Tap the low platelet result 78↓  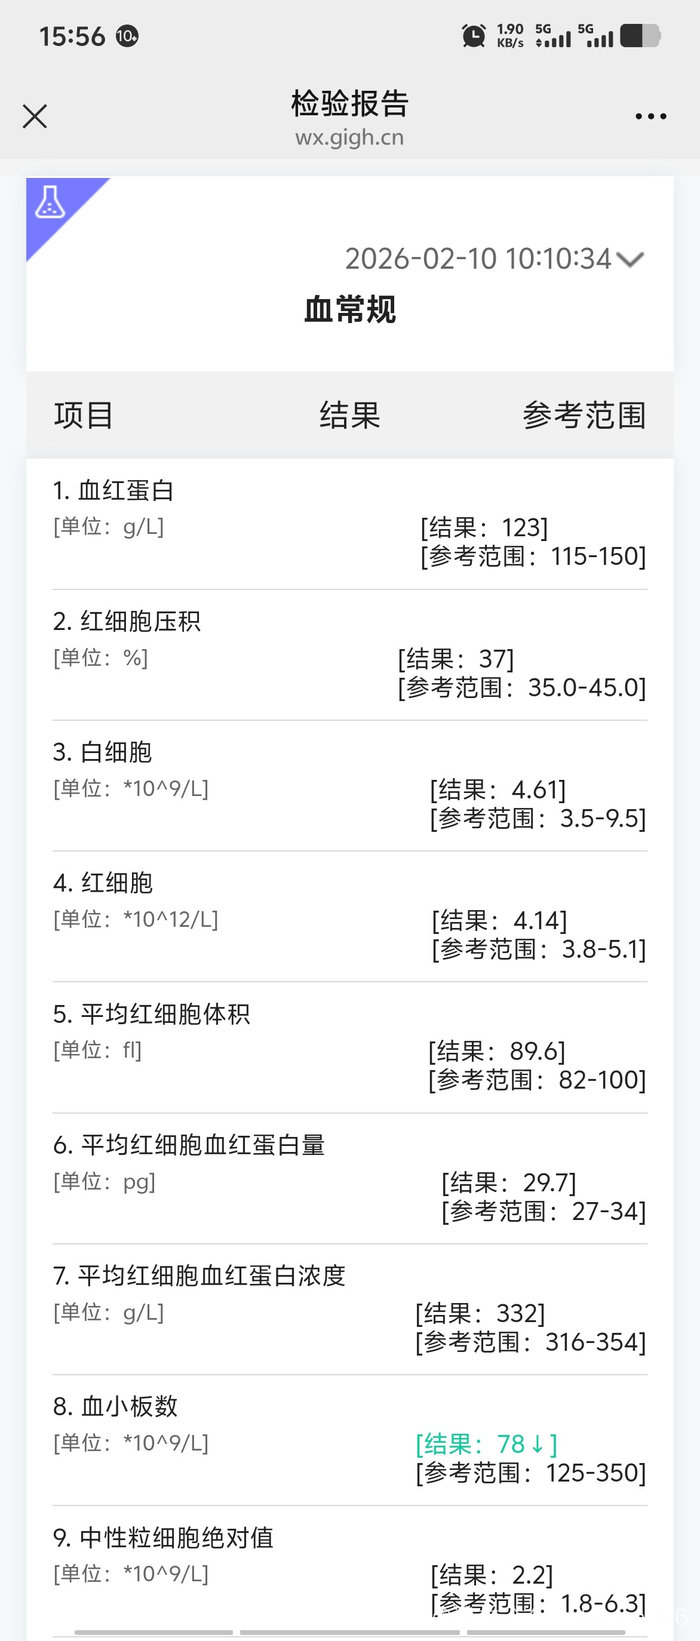pos(487,1444)
